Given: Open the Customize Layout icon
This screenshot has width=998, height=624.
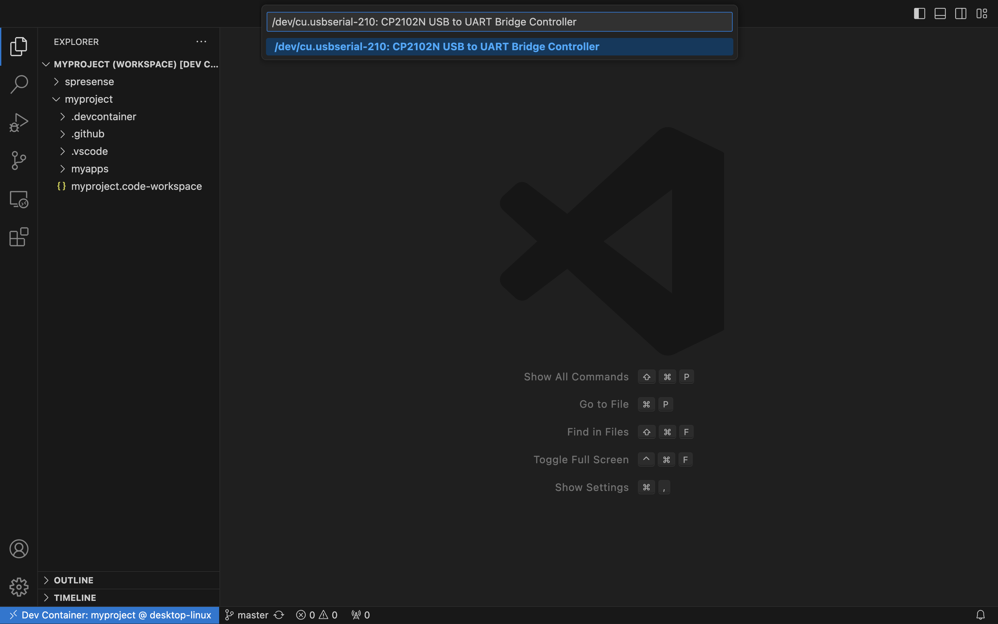Looking at the screenshot, I should pos(981,14).
